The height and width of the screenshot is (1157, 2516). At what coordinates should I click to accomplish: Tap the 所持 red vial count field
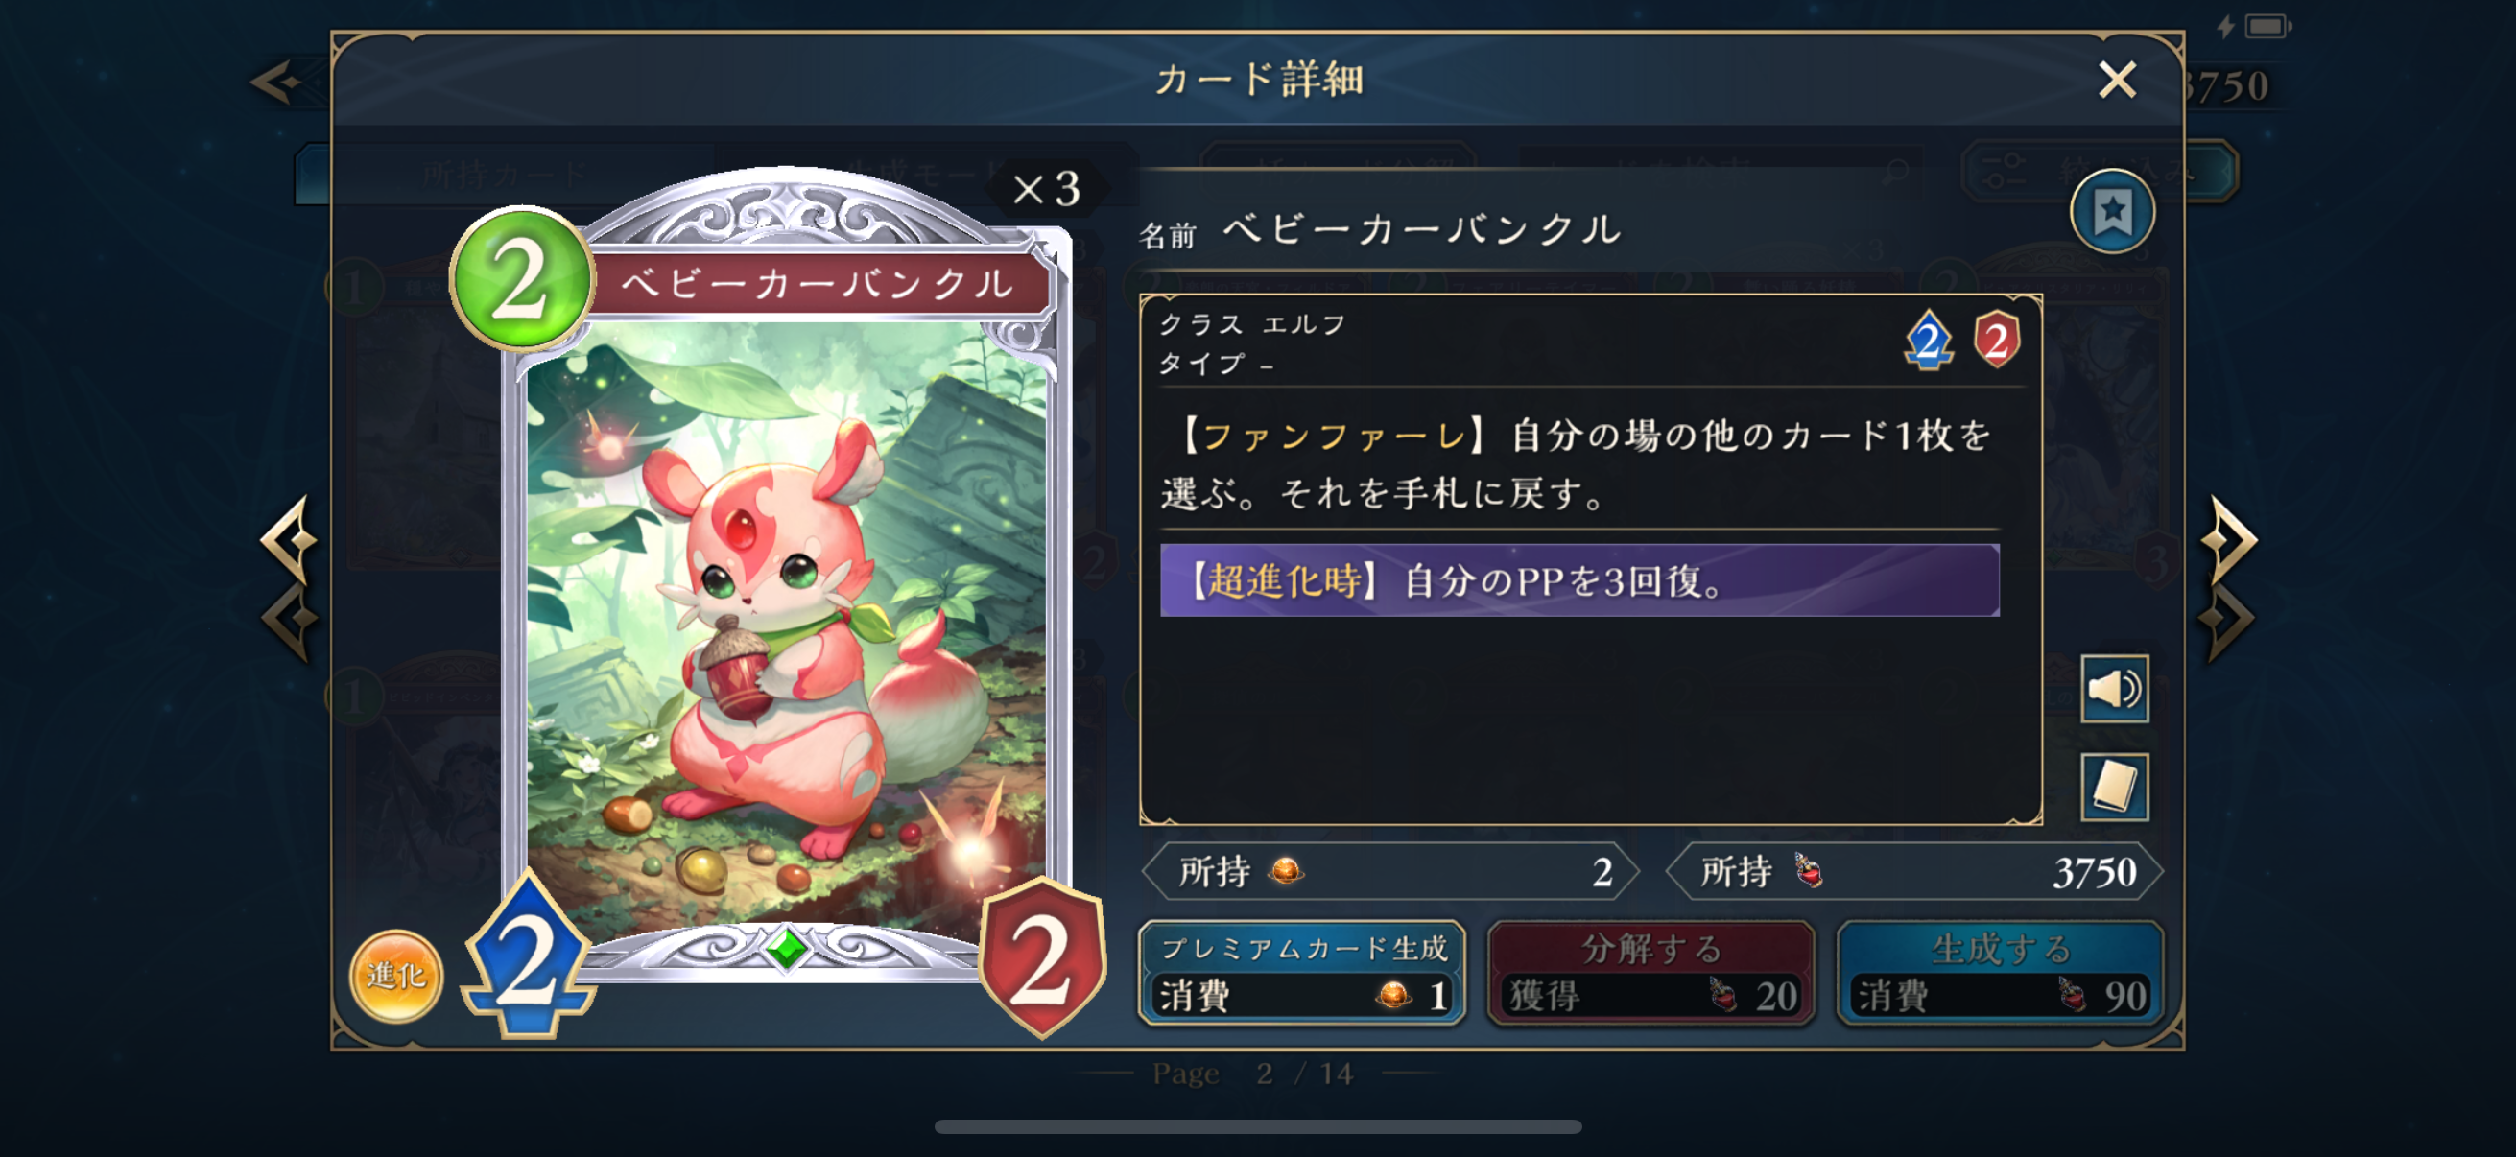point(1913,871)
